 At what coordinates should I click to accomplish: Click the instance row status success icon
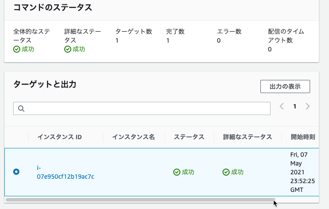pyautogui.click(x=177, y=172)
